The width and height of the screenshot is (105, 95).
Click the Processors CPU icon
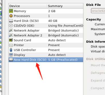click(x=11, y=16)
